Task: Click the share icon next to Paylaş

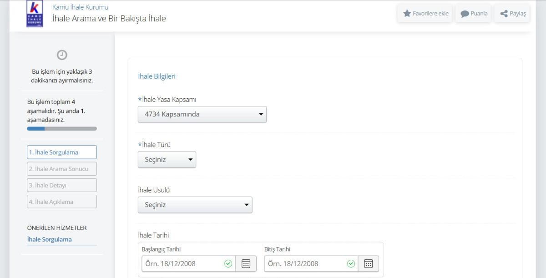Action: click(504, 14)
